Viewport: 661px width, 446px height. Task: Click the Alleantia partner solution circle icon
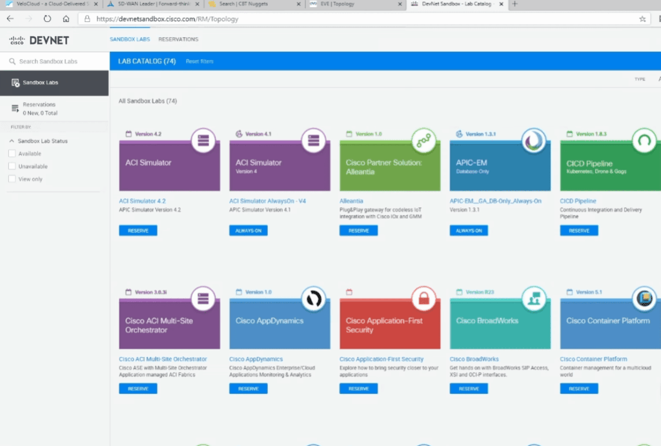coord(423,141)
